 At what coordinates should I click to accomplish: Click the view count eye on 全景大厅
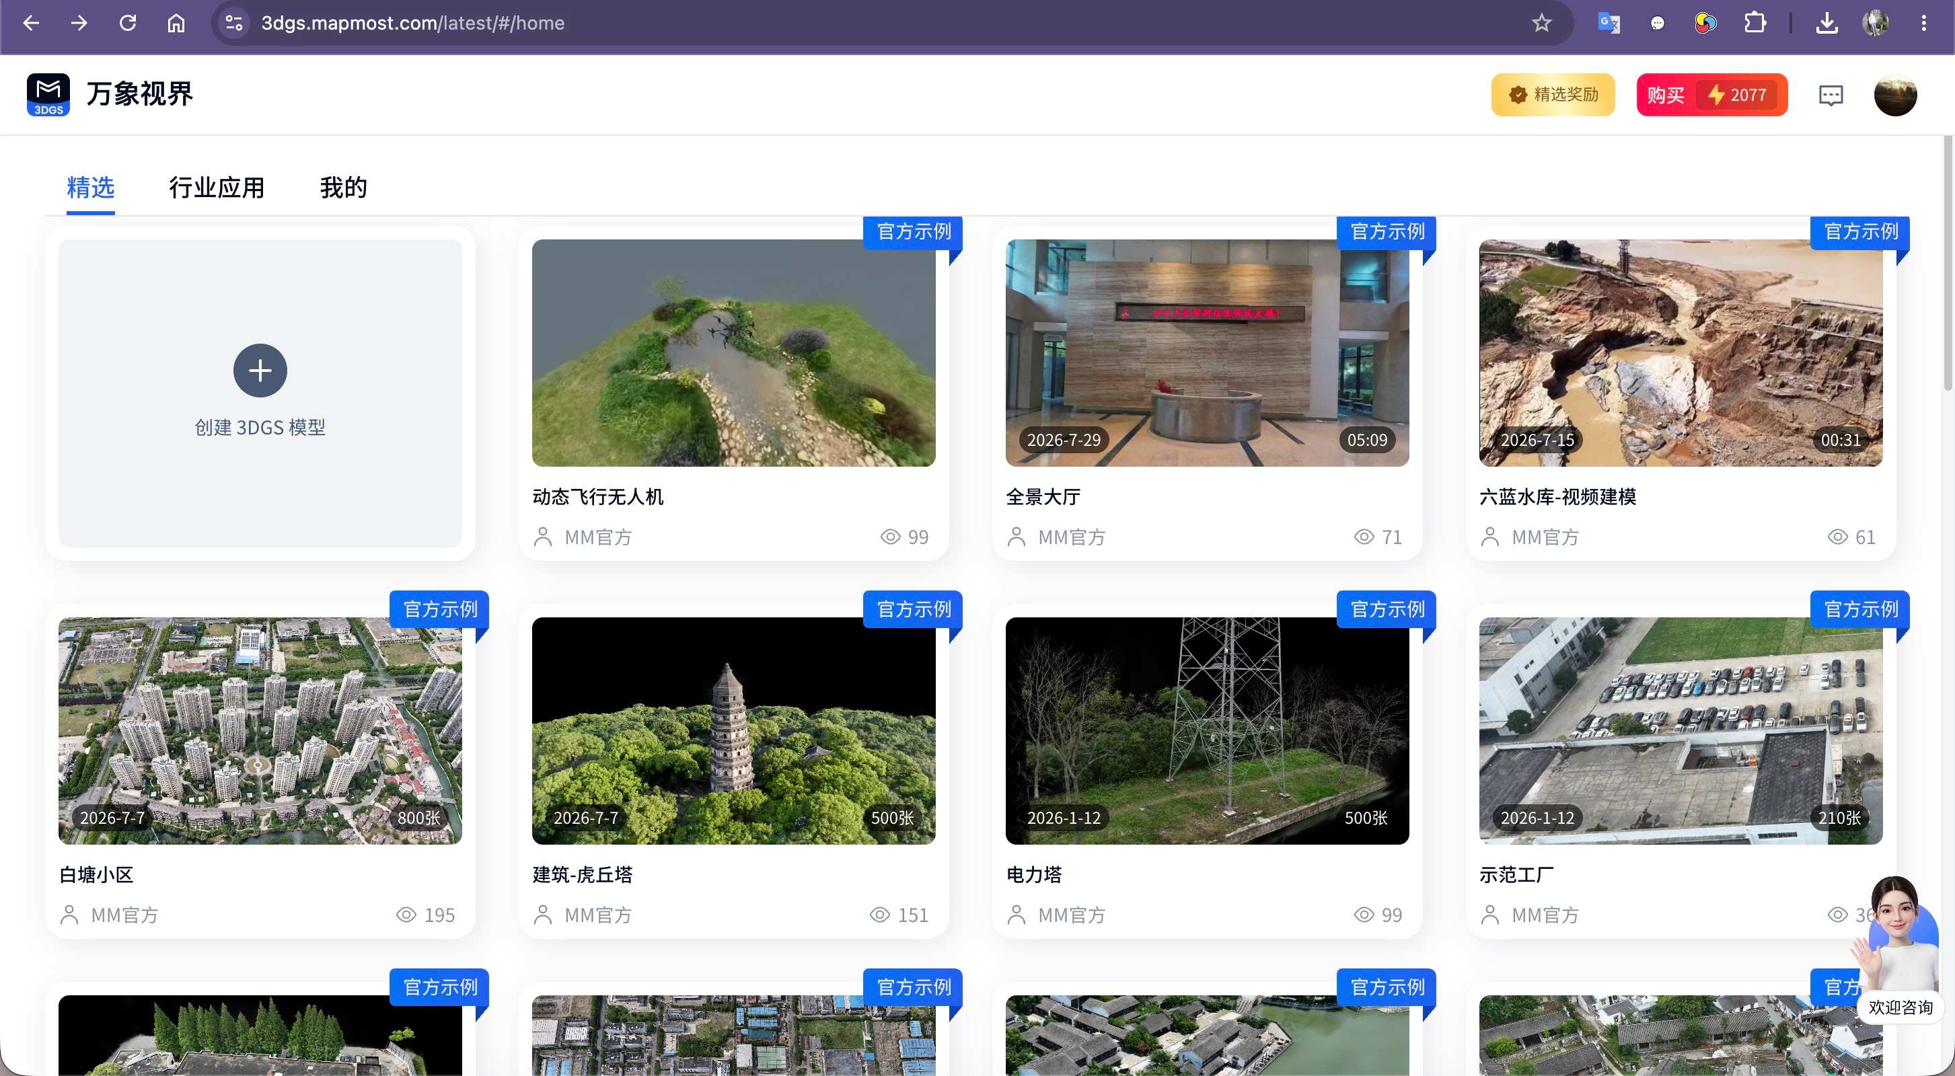tap(1364, 537)
